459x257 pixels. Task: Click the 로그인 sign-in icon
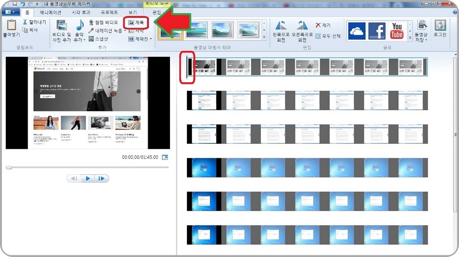pos(440,25)
